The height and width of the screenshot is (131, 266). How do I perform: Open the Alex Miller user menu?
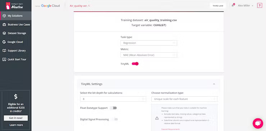(x=246, y=6)
